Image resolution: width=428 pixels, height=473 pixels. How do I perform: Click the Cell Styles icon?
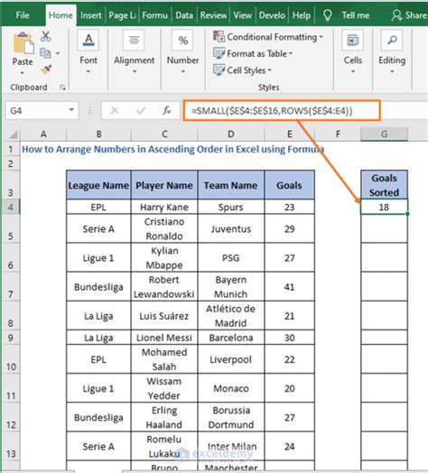tap(219, 70)
